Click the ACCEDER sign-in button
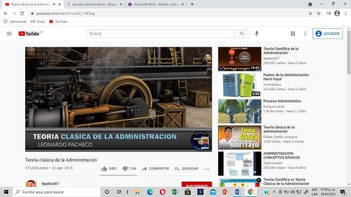Image resolution: width=351 pixels, height=197 pixels. 327,33
